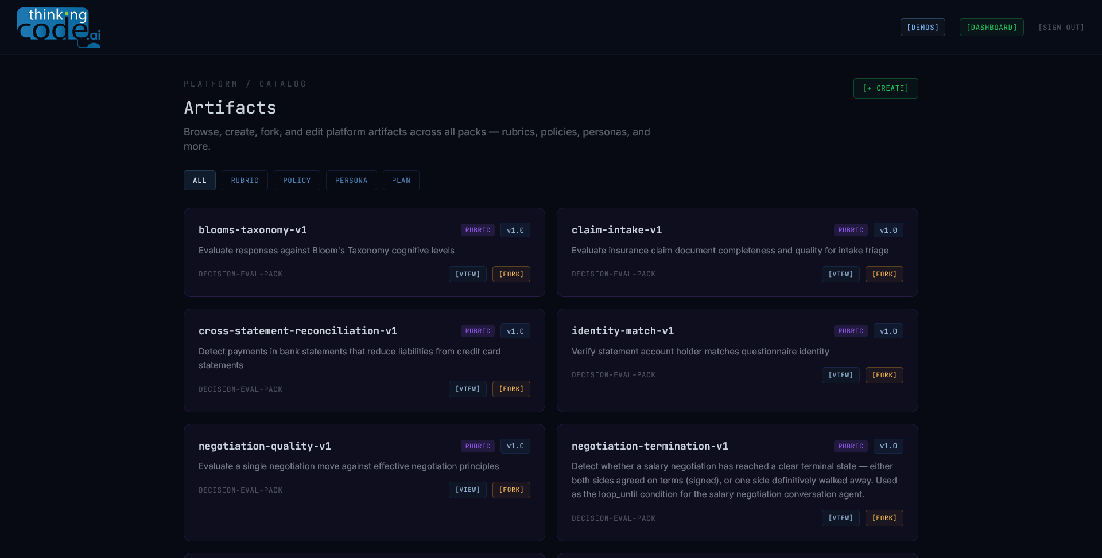Filter artifacts by PERSONA

point(351,181)
